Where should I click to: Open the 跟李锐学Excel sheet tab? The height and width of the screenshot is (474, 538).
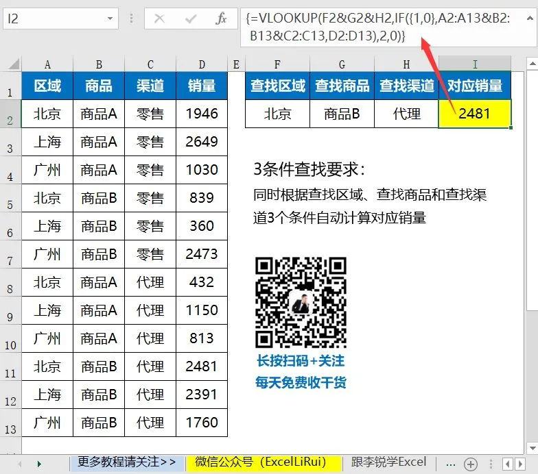(x=388, y=462)
